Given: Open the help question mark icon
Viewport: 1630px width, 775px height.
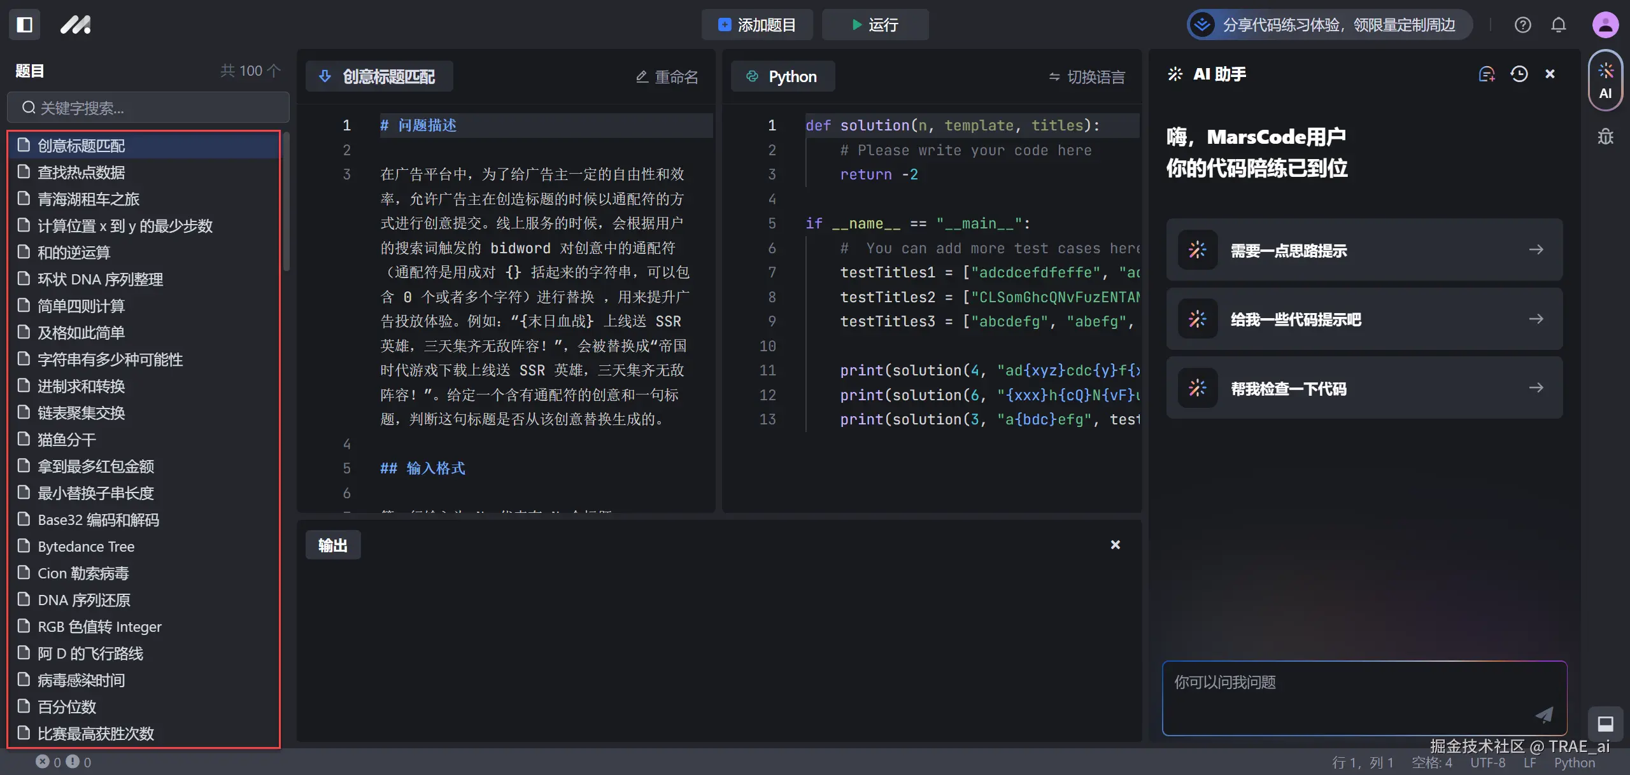Looking at the screenshot, I should pos(1522,25).
